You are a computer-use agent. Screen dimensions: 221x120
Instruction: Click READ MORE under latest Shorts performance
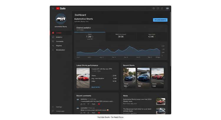pos(96,87)
